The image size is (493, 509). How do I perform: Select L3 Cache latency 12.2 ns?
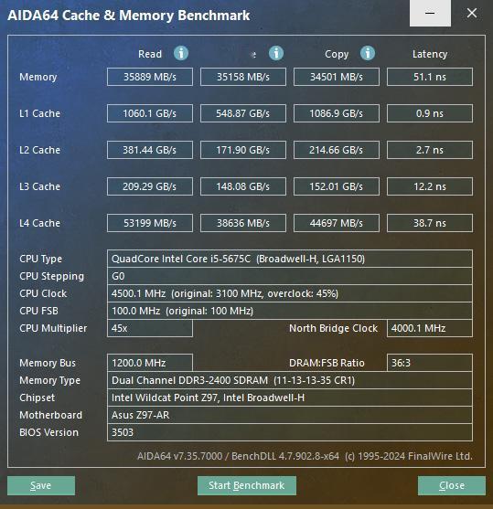click(x=430, y=186)
